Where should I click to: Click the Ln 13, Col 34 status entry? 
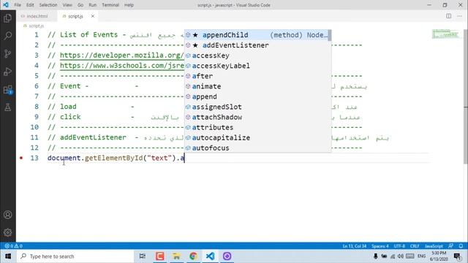click(354, 246)
